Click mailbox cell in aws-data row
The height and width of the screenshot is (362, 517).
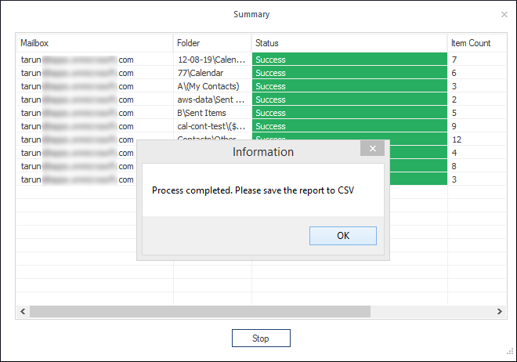(95, 100)
